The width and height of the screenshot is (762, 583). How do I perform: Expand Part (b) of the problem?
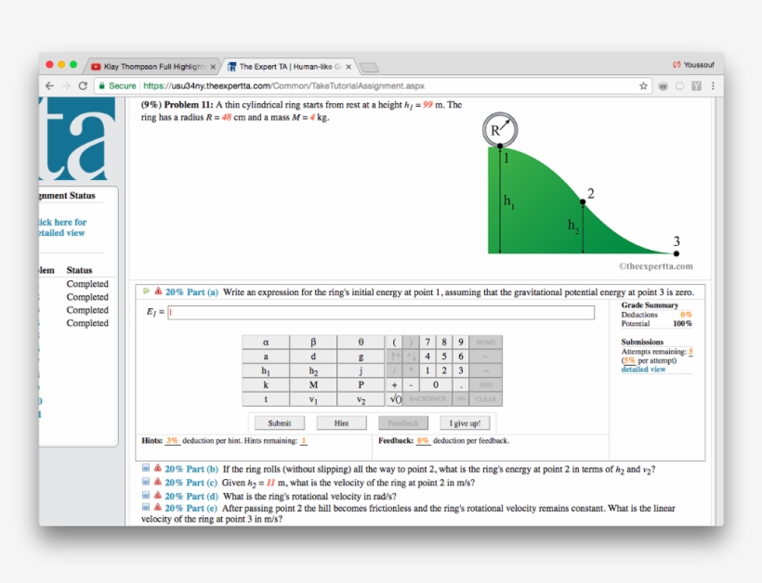coord(146,469)
